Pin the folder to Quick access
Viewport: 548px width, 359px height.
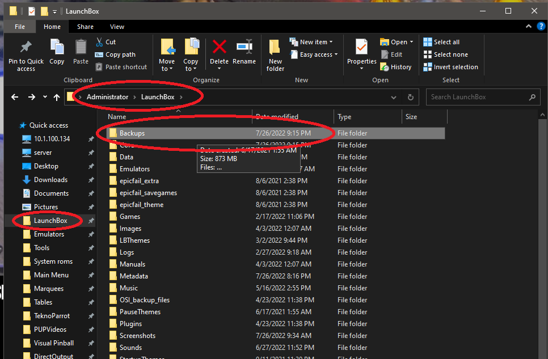point(26,55)
